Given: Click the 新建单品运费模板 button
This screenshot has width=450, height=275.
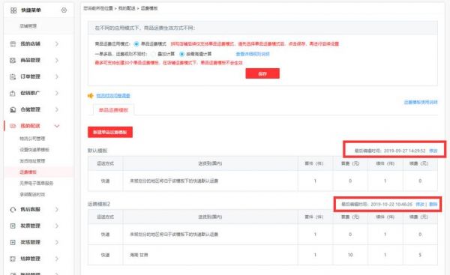Looking at the screenshot, I should tap(110, 132).
